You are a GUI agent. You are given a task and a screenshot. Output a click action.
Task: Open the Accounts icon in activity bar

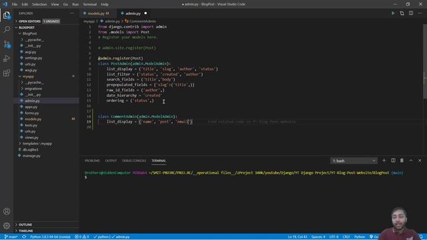click(7, 211)
